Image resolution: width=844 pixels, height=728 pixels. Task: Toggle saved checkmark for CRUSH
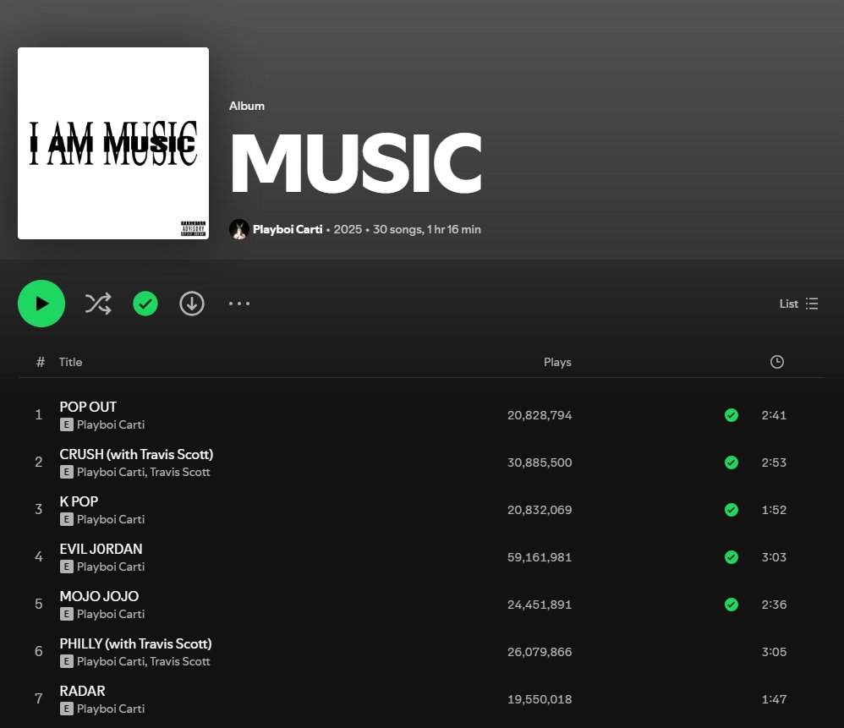click(731, 463)
